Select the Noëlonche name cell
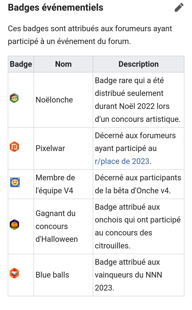This screenshot has height=310, width=192. click(54, 100)
